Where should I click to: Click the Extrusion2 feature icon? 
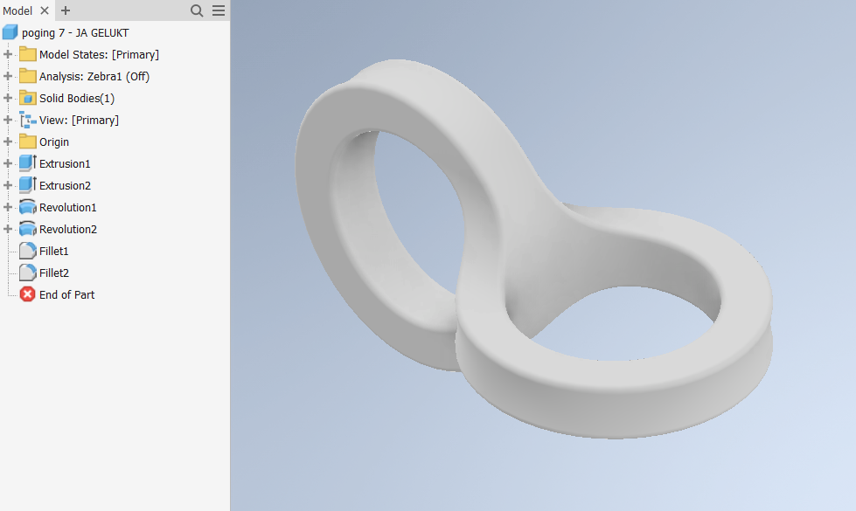pyautogui.click(x=27, y=185)
